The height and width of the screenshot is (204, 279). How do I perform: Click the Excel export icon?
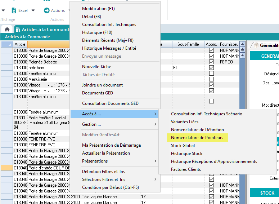coord(14,10)
